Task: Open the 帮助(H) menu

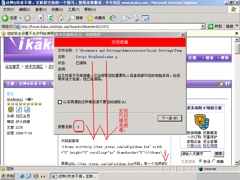Action: pos(90,10)
